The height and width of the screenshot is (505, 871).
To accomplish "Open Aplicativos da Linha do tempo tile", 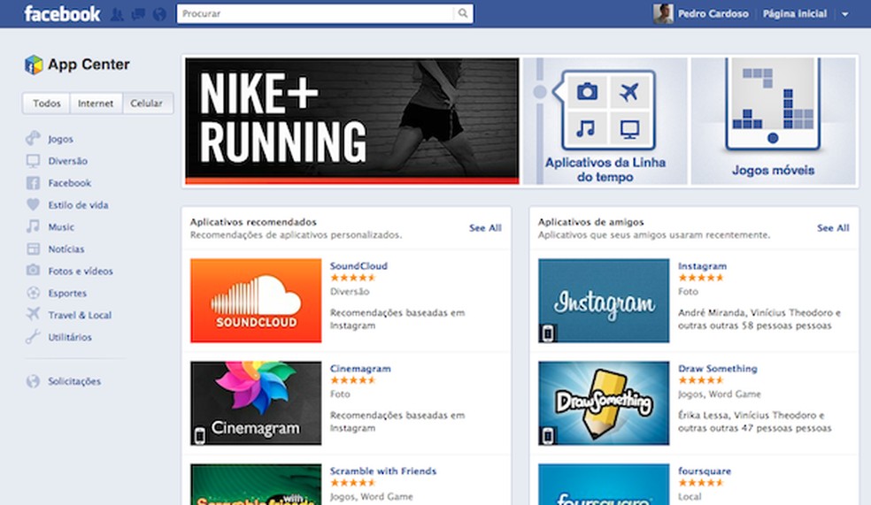I will (x=605, y=121).
